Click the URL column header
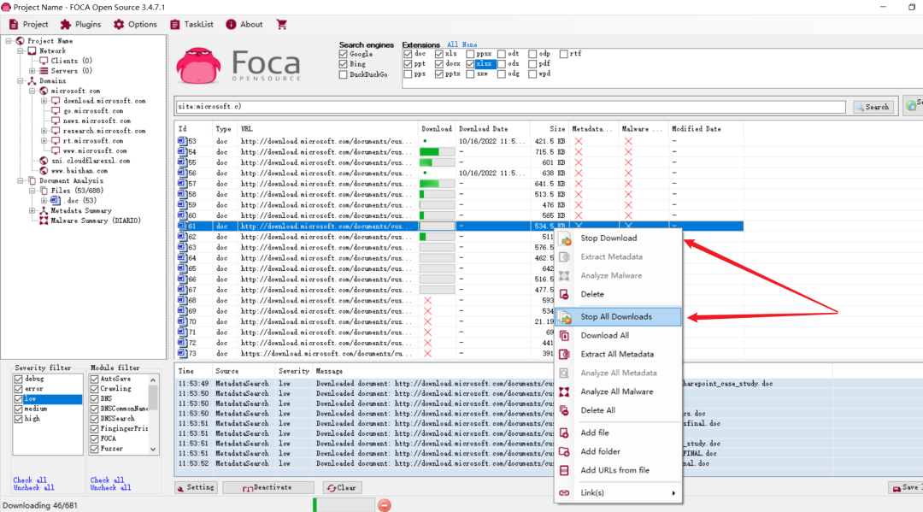 (326, 129)
